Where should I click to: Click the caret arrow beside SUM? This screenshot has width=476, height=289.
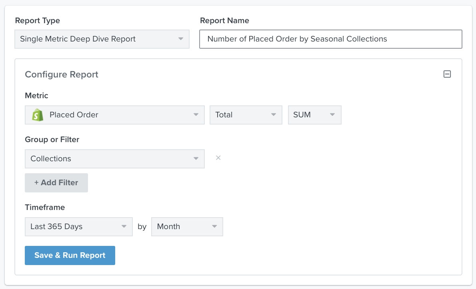pos(332,115)
